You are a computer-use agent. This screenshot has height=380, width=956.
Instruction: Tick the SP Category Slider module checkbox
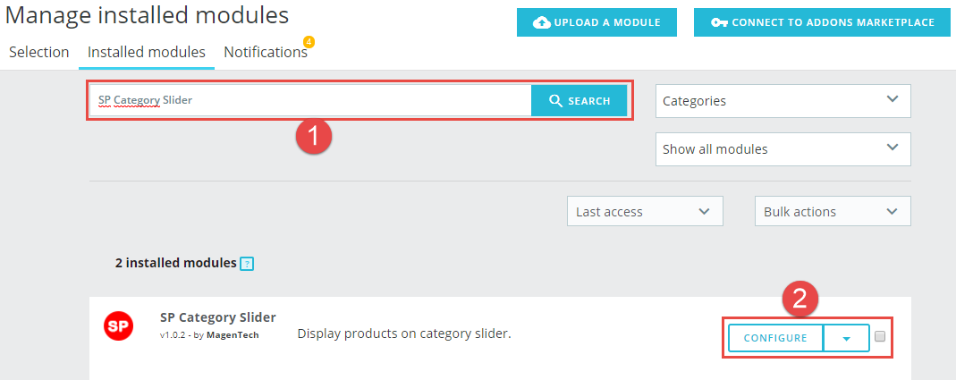tap(879, 336)
